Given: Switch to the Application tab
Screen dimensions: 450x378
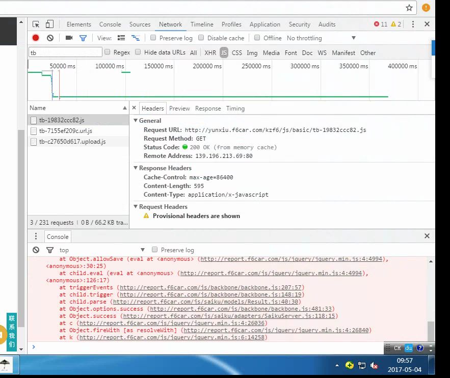Looking at the screenshot, I should (x=264, y=24).
